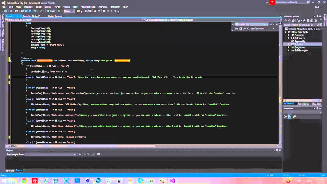Open the DEBUG menu

48,7
